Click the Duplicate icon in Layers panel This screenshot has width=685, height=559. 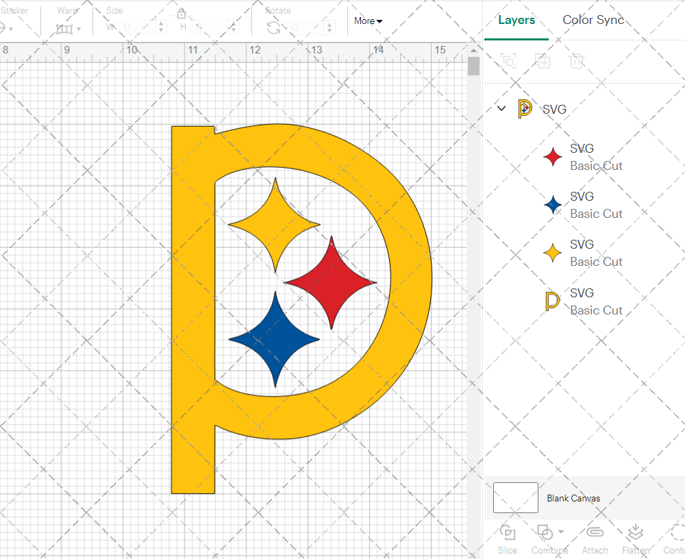click(x=543, y=61)
